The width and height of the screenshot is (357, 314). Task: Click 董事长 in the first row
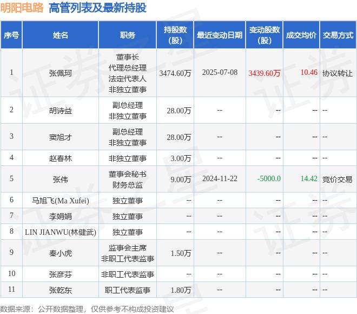pos(128,57)
